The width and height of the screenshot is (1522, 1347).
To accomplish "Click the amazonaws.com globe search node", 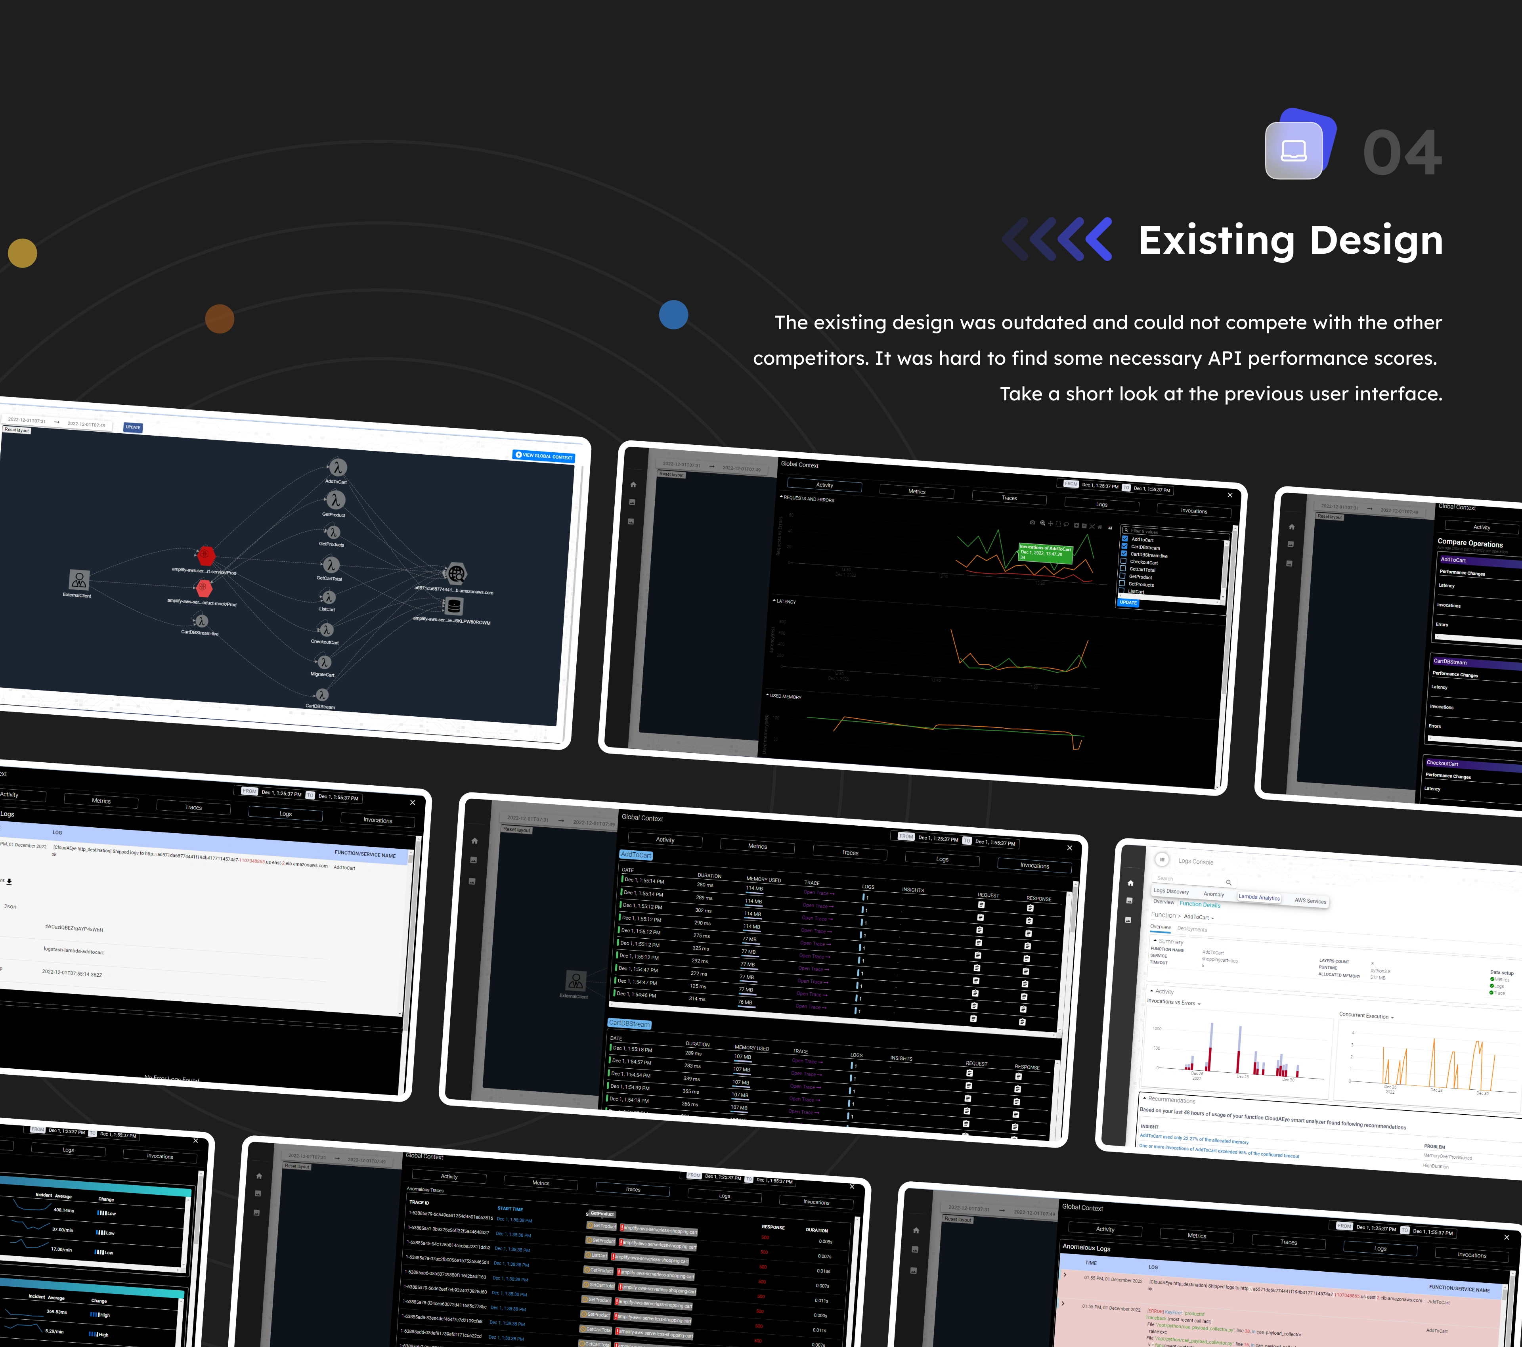I will (456, 573).
